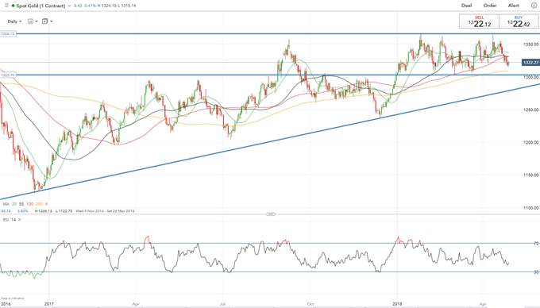Click the panel resize handle above RSI
The width and height of the screenshot is (540, 308).
tap(271, 214)
